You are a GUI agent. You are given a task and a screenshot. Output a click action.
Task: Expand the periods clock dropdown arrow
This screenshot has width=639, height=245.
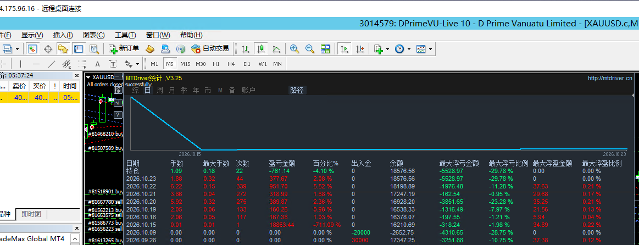[x=409, y=49]
